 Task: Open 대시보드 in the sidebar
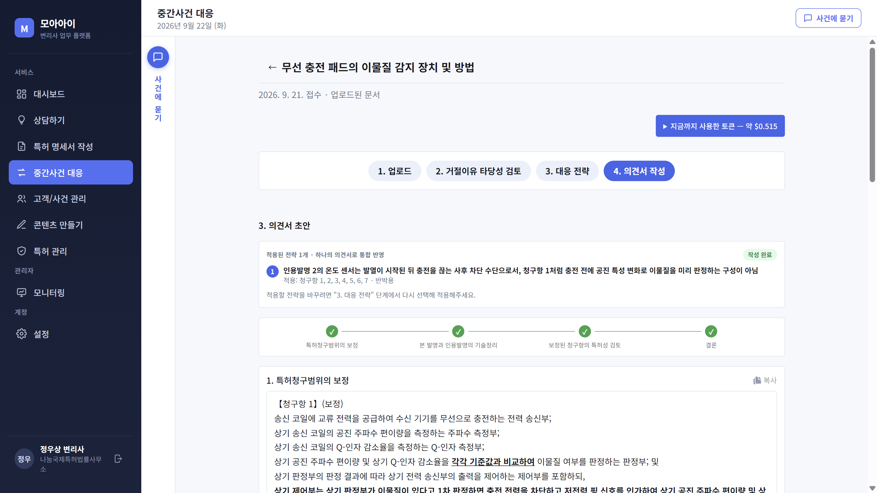pos(71,94)
